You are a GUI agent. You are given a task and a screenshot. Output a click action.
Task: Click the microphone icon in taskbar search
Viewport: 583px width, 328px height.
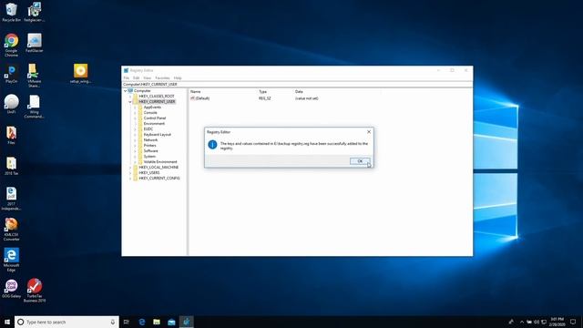(113, 322)
